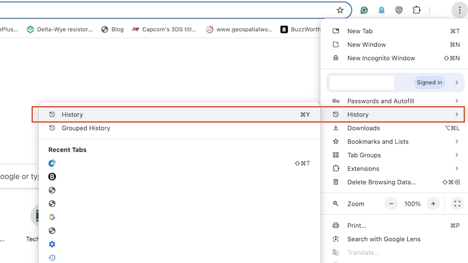Click the three-dot Chrome menu button
This screenshot has width=468, height=263.
[460, 10]
